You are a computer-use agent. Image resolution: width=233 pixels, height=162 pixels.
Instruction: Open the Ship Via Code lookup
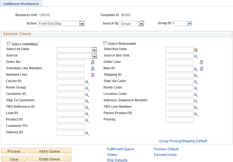(x=196, y=82)
